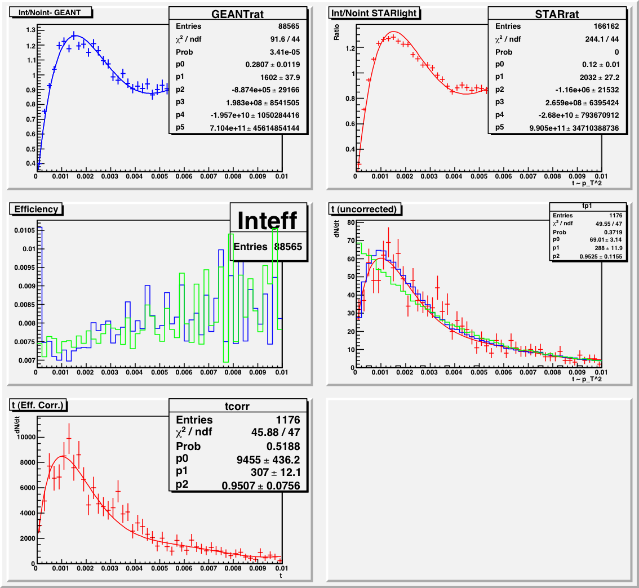Viewport: 639px width, 588px height.
Task: Select the tcorr stats box header
Action: (x=238, y=407)
